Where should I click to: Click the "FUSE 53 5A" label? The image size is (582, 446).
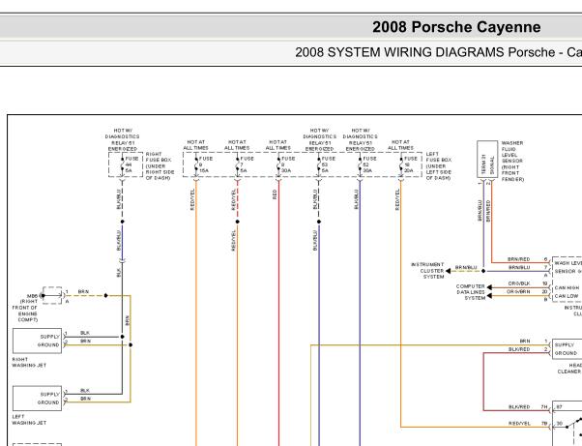pos(328,164)
